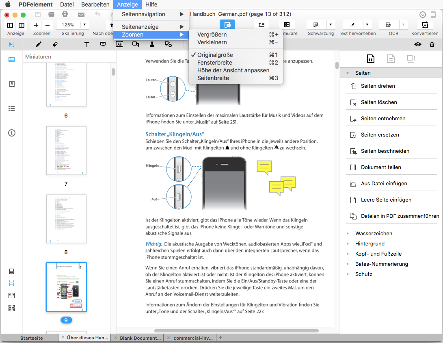Click the OCR tool icon
443x343 pixels.
389,25
